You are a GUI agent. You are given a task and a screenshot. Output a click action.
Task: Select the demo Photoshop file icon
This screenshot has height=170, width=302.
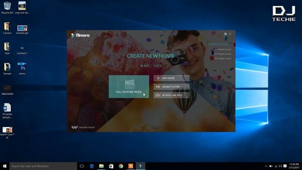point(22,69)
